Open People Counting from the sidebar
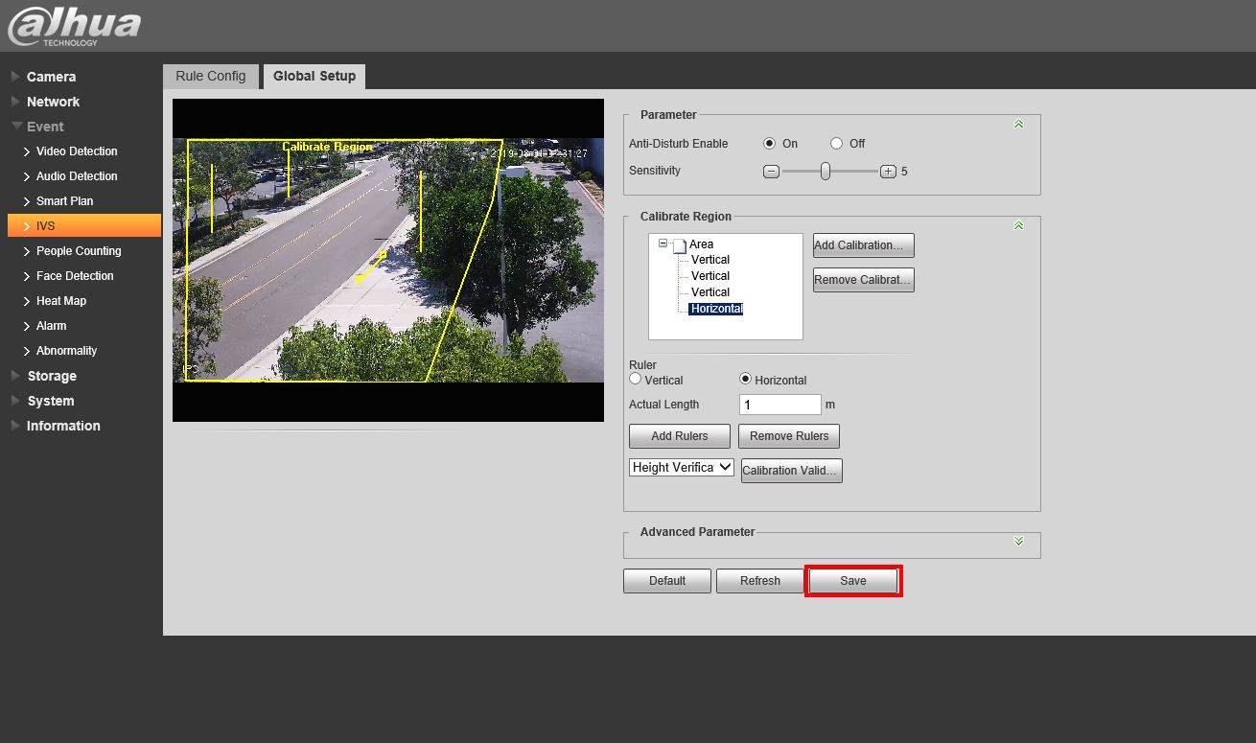1256x743 pixels. pos(79,251)
